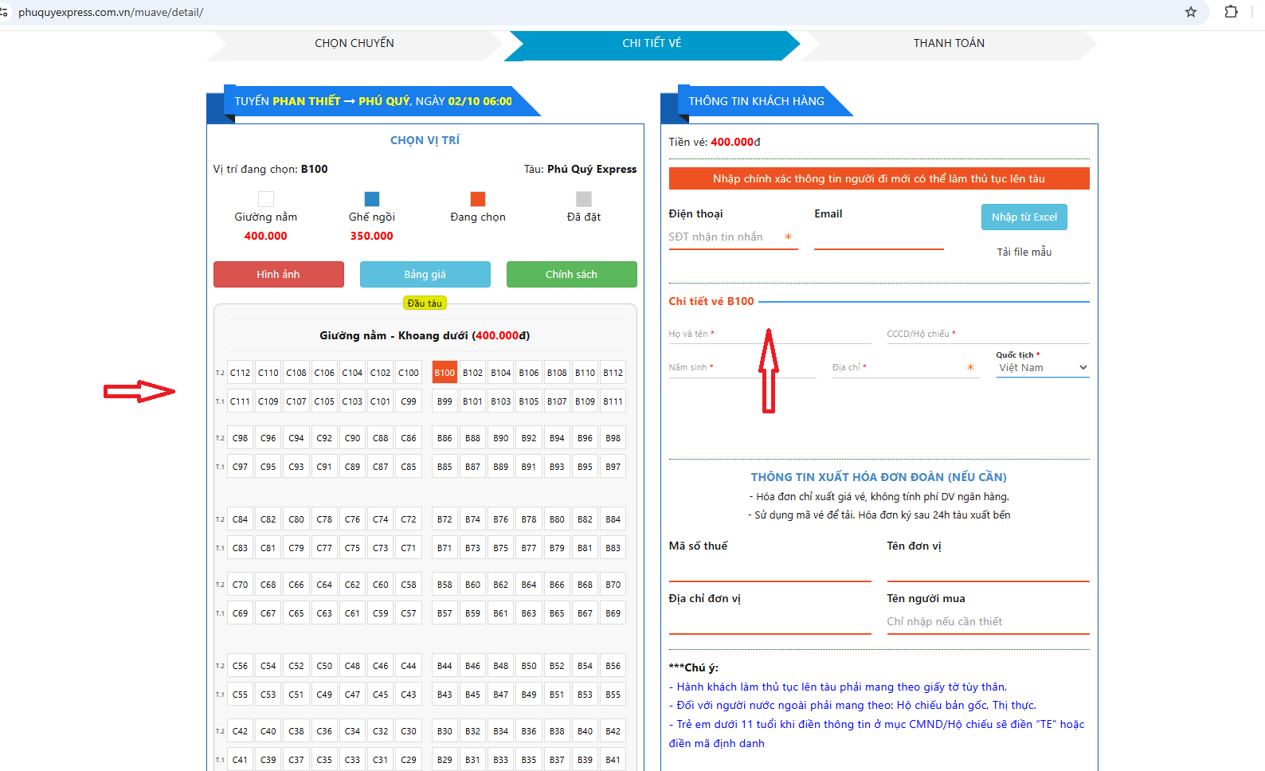Open the Quốc tịch nationality dropdown

1042,368
